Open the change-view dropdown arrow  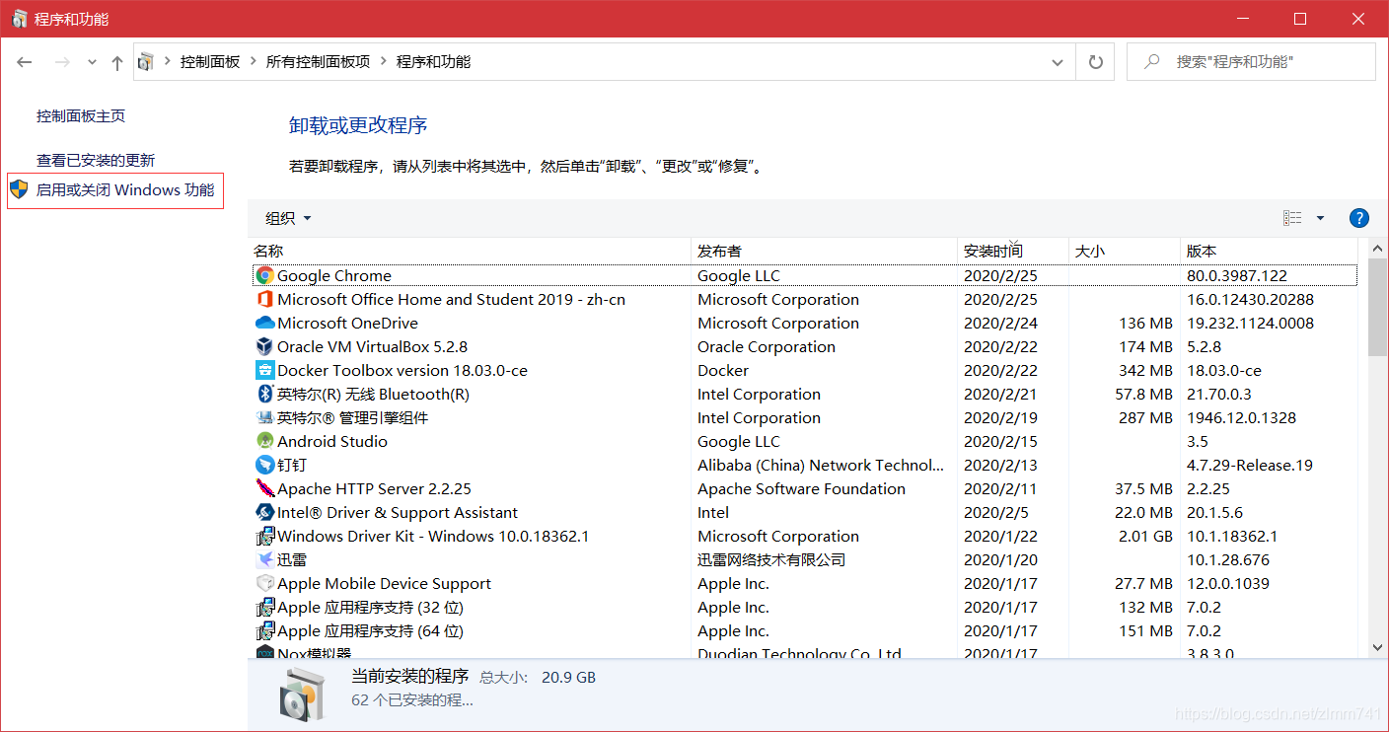[x=1320, y=218]
